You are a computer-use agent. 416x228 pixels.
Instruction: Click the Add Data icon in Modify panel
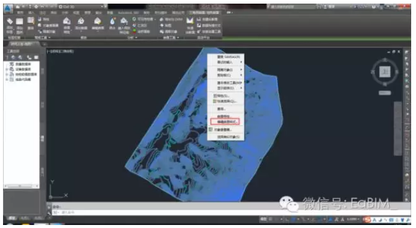pos(81,24)
